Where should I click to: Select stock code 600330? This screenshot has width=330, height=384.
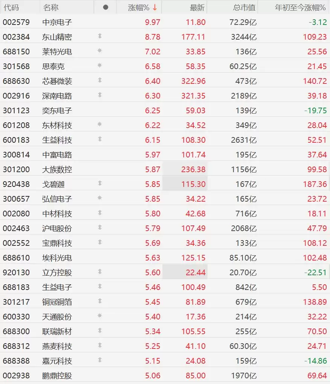(16, 317)
